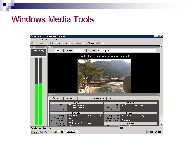Click the Windows Media Encoder taskbar button

pos(67,132)
